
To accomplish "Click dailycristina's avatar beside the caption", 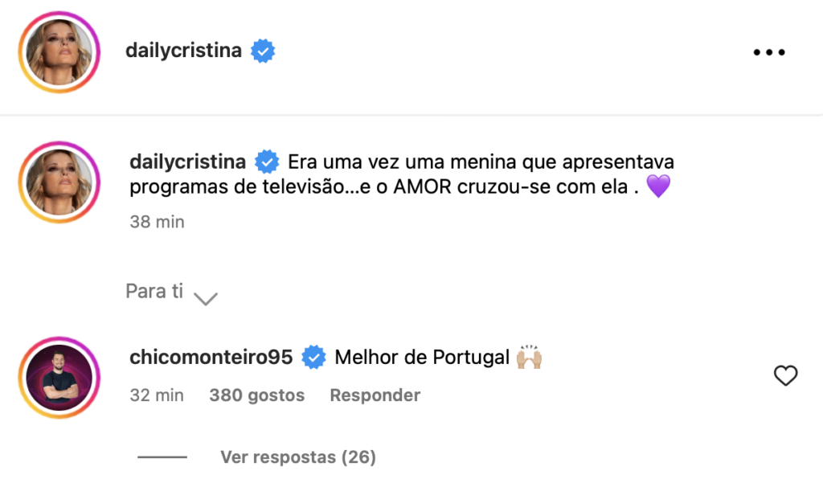I will 59,182.
